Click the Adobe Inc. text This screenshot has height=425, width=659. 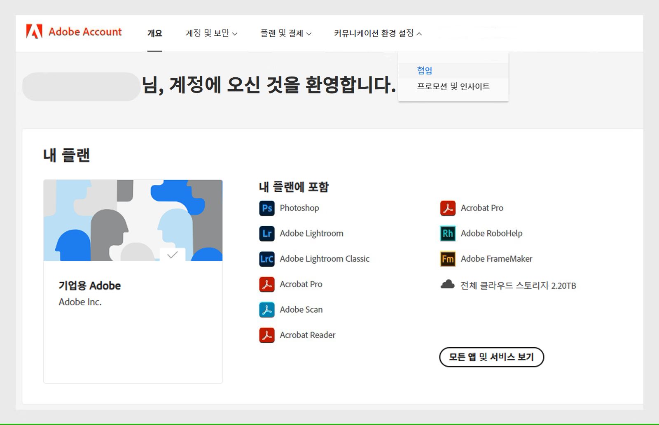coord(80,302)
